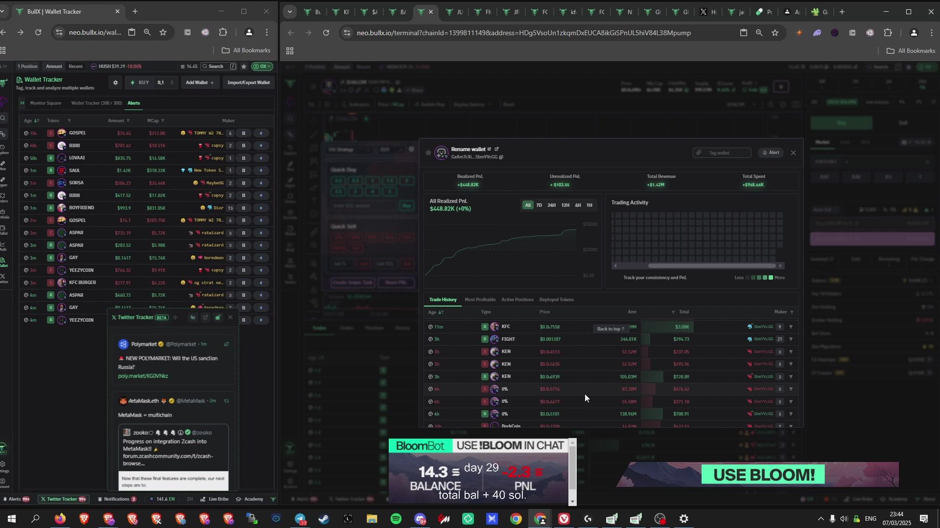Open the Amount column filter in Alerts
This screenshot has width=940, height=528.
click(128, 121)
